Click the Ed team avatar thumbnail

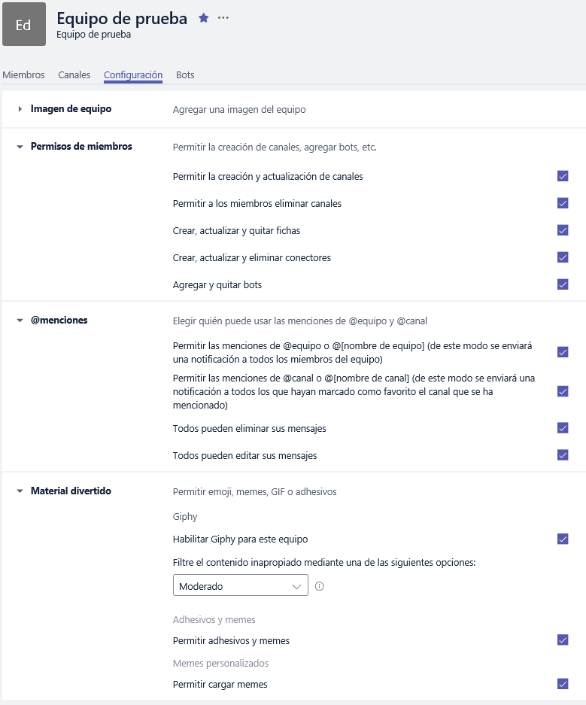[23, 24]
